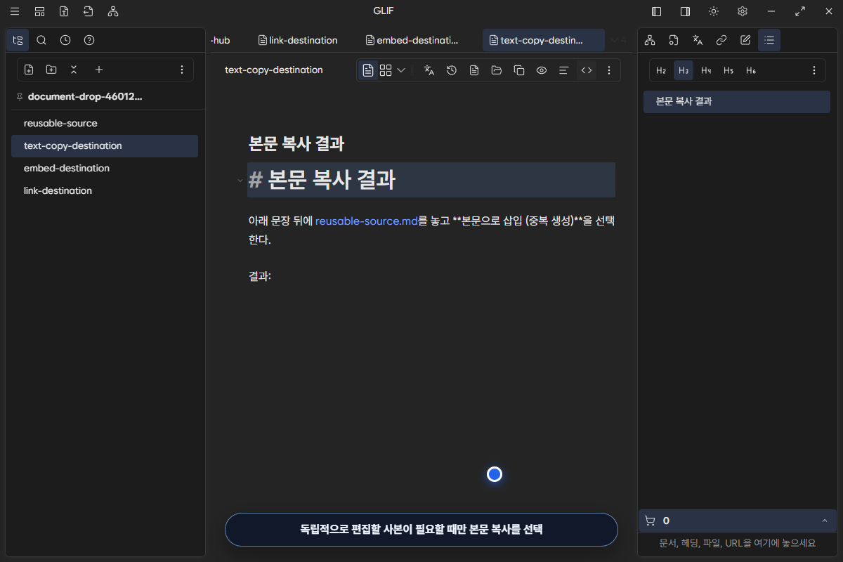The height and width of the screenshot is (562, 843).
Task: Collapse the heading with fold chevron
Action: [x=240, y=181]
